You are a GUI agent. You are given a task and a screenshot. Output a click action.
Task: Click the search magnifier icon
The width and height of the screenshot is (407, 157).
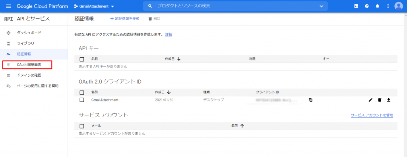150,6
